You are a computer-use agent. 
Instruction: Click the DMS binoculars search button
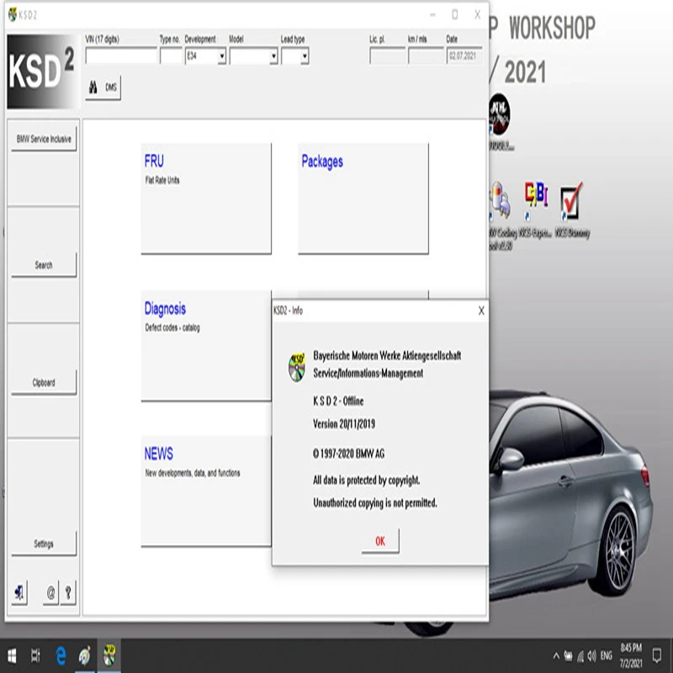point(103,87)
